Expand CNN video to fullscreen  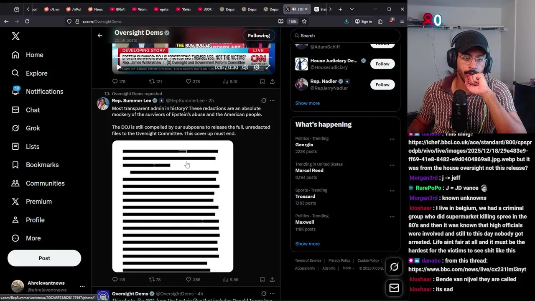pyautogui.click(x=268, y=67)
